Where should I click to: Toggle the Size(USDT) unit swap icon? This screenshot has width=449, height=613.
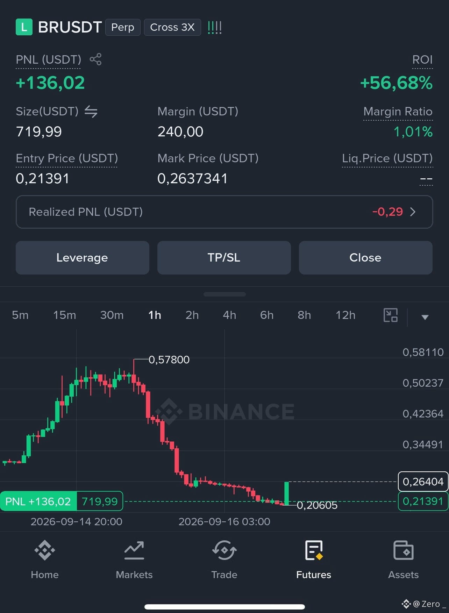tap(91, 112)
